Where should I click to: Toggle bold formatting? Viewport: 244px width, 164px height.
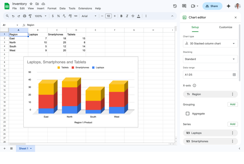(122, 16)
